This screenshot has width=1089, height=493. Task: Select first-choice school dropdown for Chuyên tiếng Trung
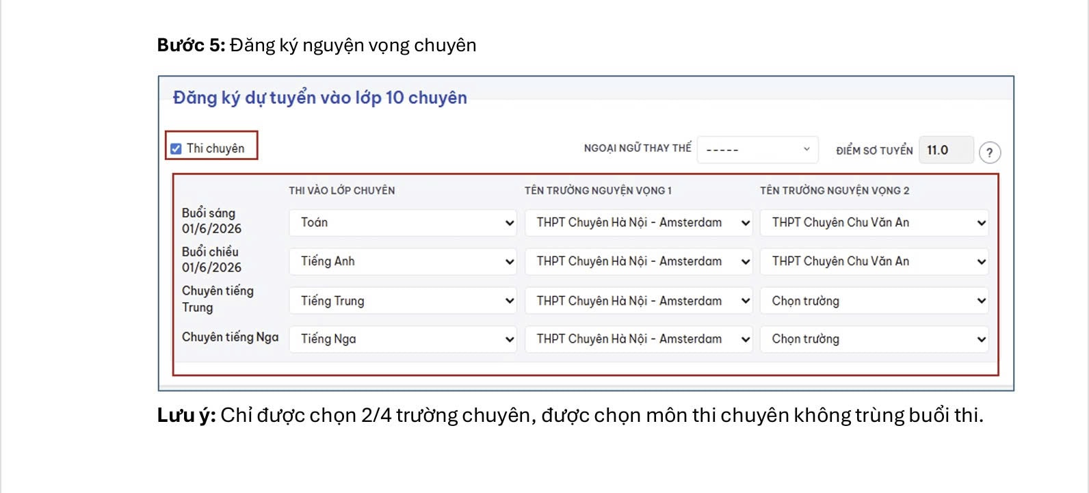638,301
